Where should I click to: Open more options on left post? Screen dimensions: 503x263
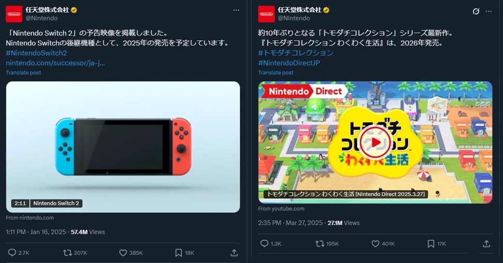tap(236, 10)
